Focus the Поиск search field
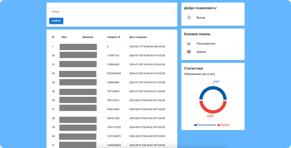 click(112, 12)
